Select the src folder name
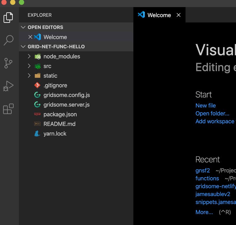The width and height of the screenshot is (236, 225). [47, 66]
